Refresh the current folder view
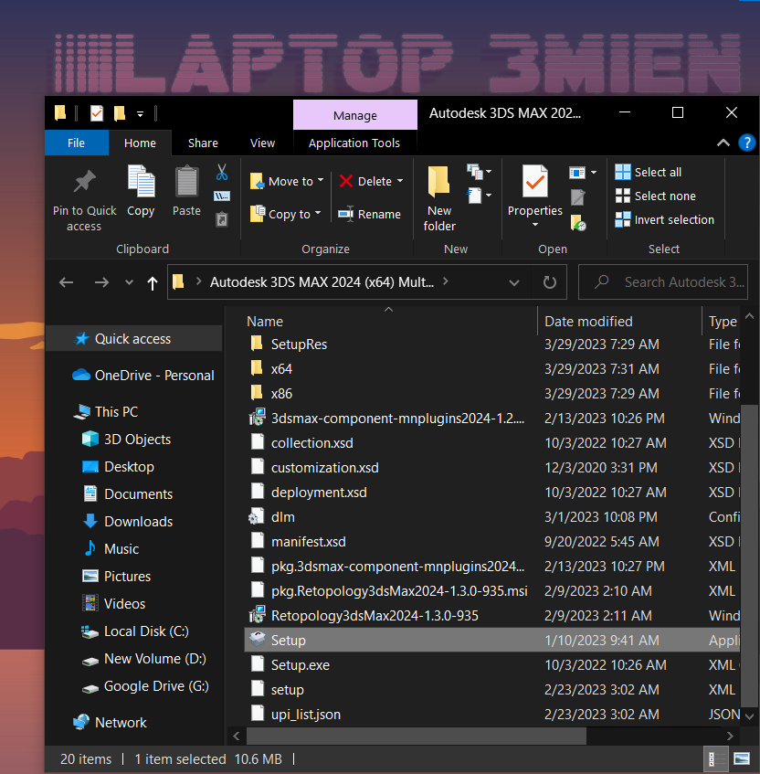 point(549,282)
